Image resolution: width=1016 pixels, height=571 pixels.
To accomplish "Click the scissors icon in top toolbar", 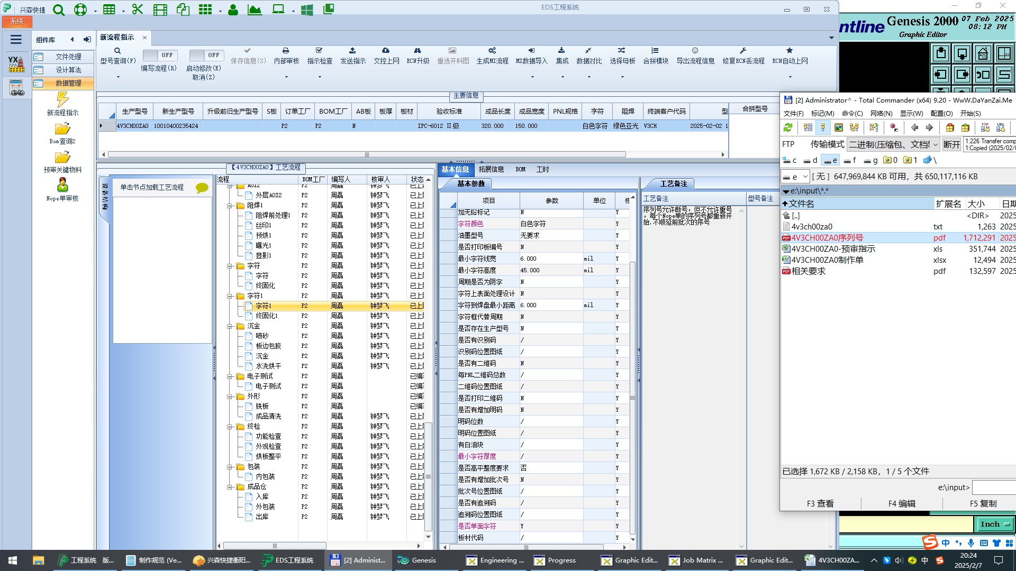I will 138,10.
